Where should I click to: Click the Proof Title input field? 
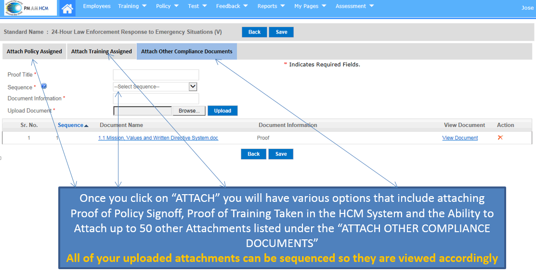156,74
